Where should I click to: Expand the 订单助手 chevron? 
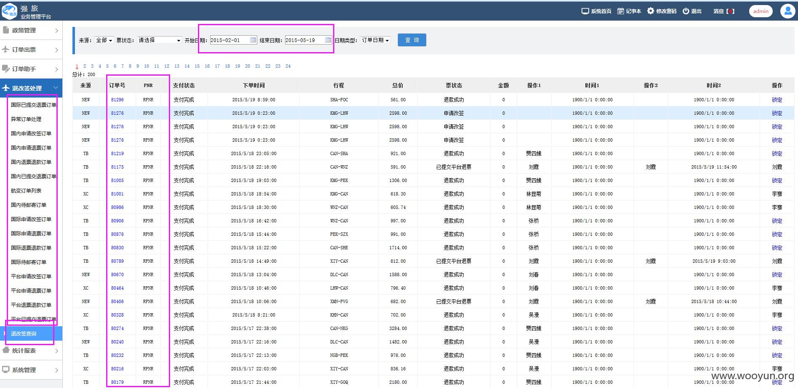coord(56,69)
